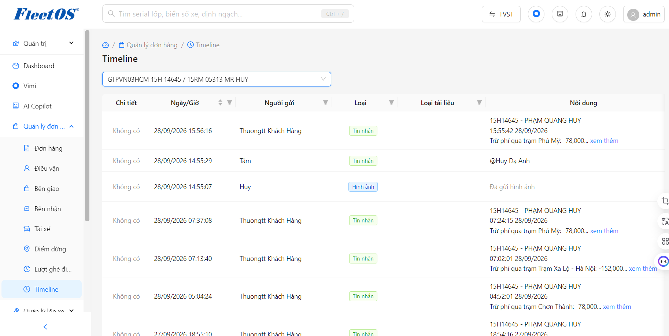This screenshot has height=336, width=669.
Task: Toggle sorting on the Ngày/Giờ column
Action: (x=220, y=103)
